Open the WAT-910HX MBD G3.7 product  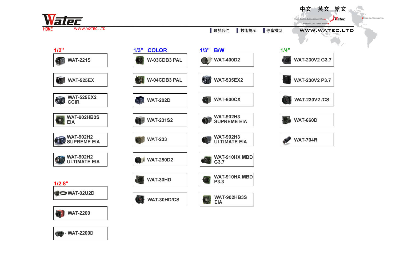pos(233,160)
